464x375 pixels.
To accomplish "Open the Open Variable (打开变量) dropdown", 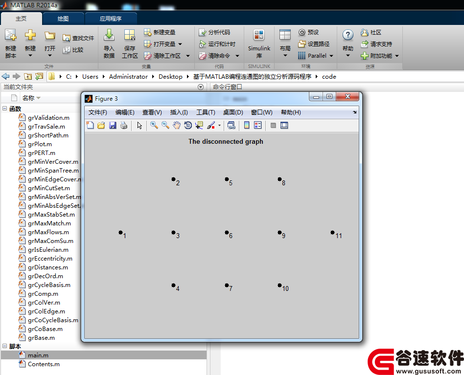I will (x=180, y=44).
